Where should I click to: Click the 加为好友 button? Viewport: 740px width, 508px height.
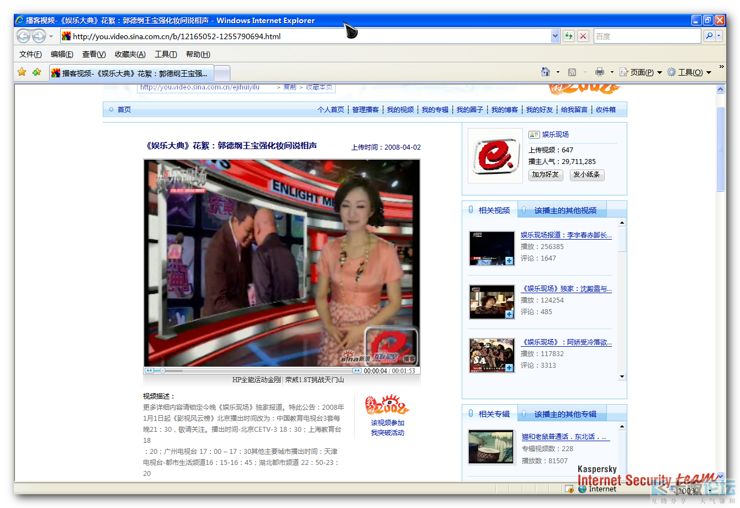[546, 175]
